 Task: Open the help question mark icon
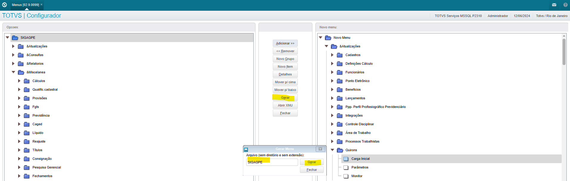(566, 5)
